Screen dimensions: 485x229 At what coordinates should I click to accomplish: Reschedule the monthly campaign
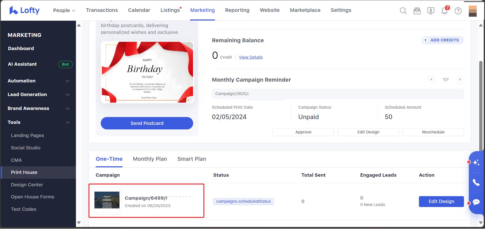(433, 132)
